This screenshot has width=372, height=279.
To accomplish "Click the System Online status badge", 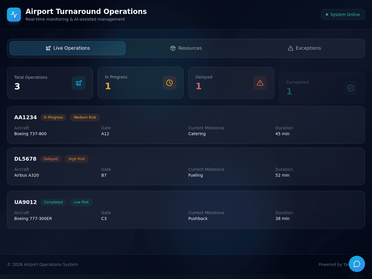I will [x=343, y=15].
